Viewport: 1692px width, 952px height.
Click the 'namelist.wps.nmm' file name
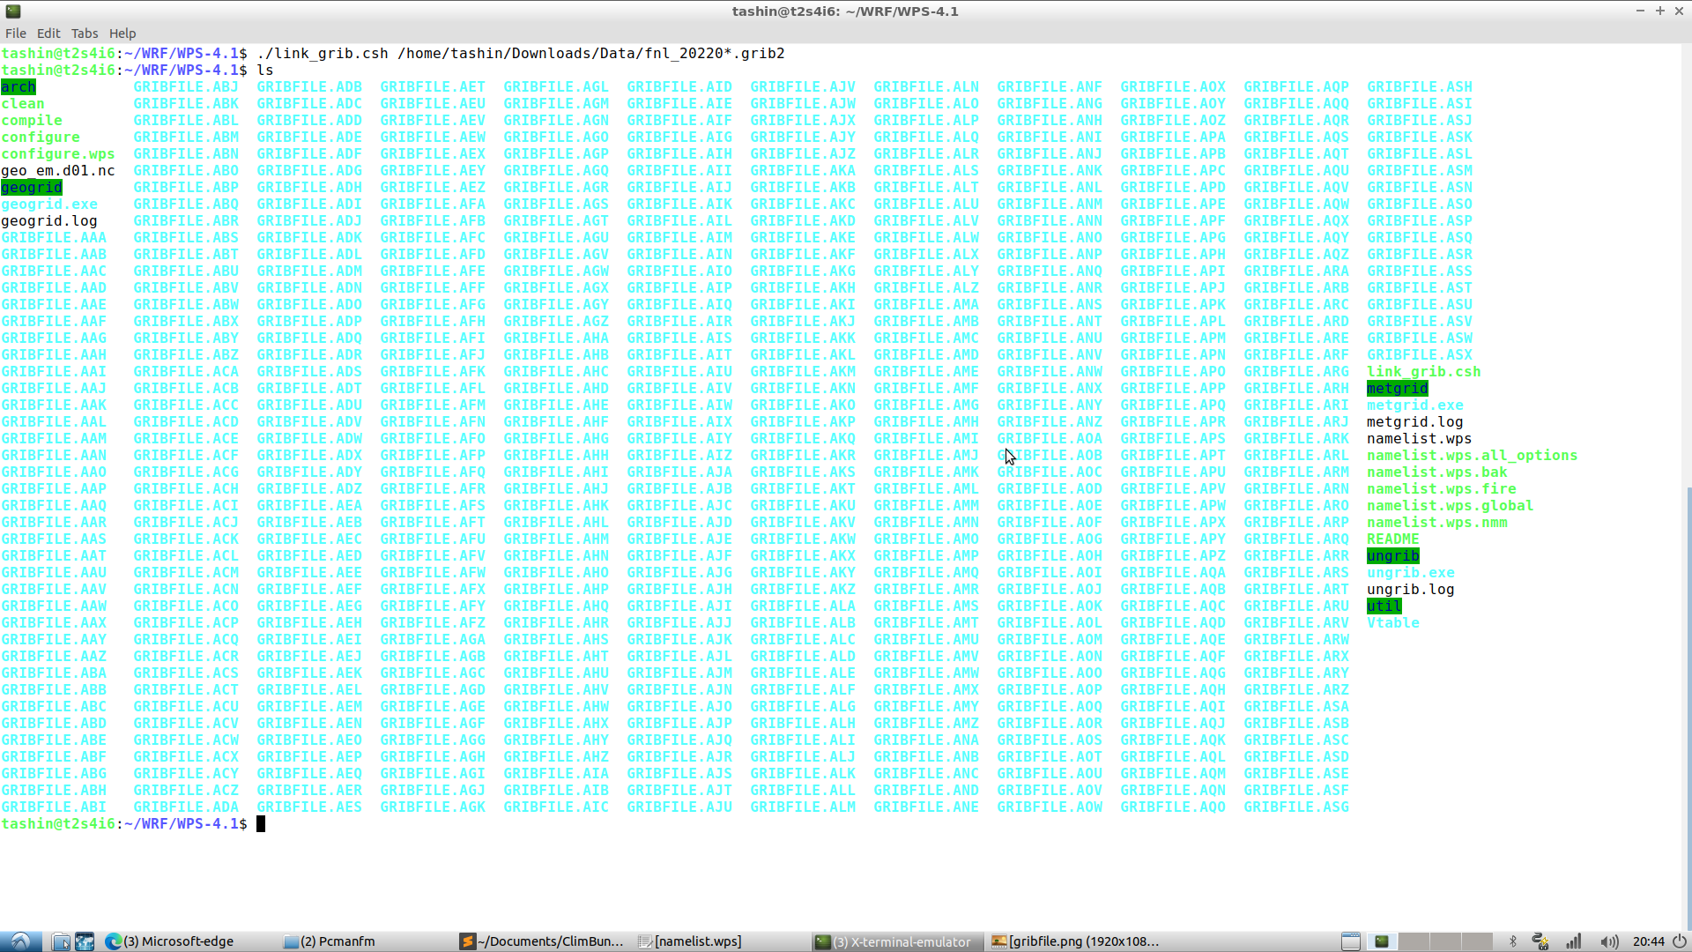pos(1437,522)
